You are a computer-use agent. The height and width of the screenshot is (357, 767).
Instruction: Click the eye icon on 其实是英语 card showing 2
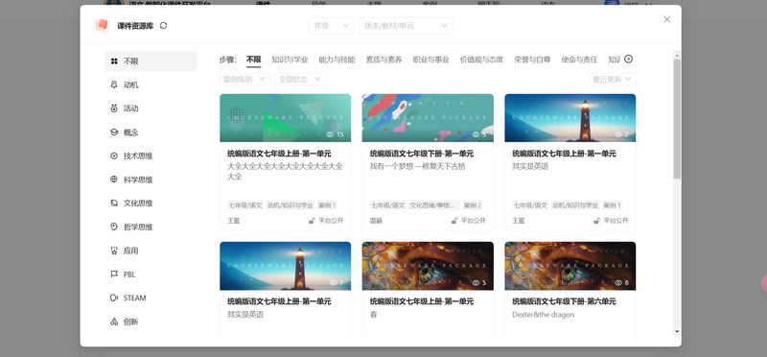(x=618, y=134)
